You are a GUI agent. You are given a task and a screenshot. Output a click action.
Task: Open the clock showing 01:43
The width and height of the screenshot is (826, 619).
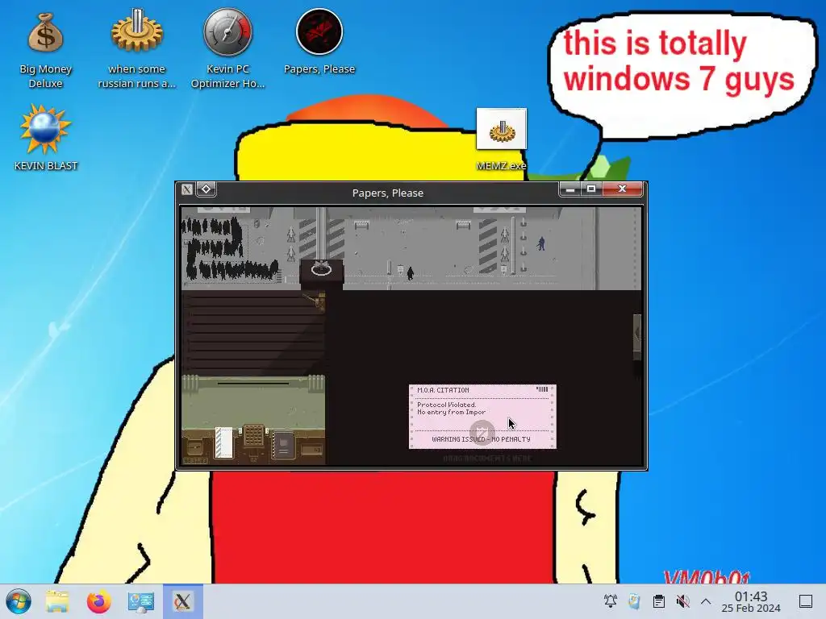[751, 601]
